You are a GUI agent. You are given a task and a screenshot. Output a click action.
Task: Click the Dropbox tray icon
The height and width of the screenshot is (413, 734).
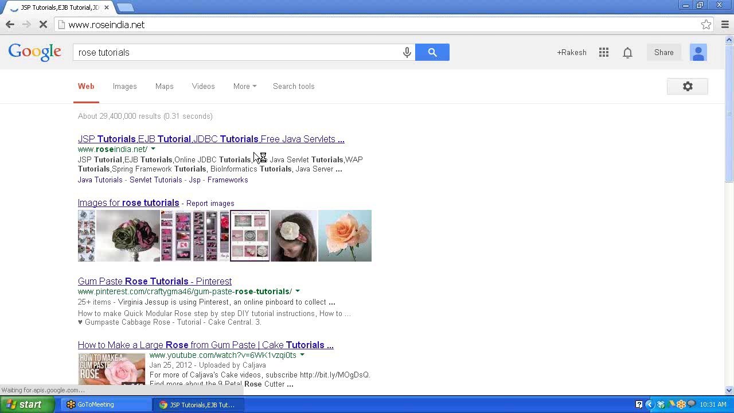click(661, 404)
